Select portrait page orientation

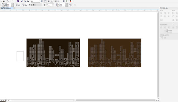click(16, 5)
